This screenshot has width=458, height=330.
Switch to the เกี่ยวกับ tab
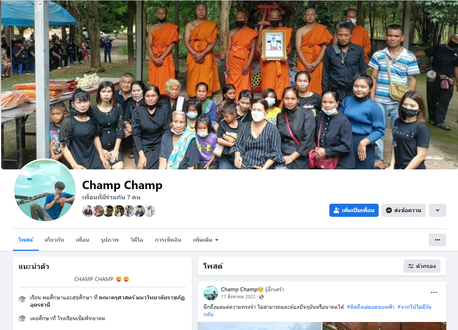(x=54, y=240)
